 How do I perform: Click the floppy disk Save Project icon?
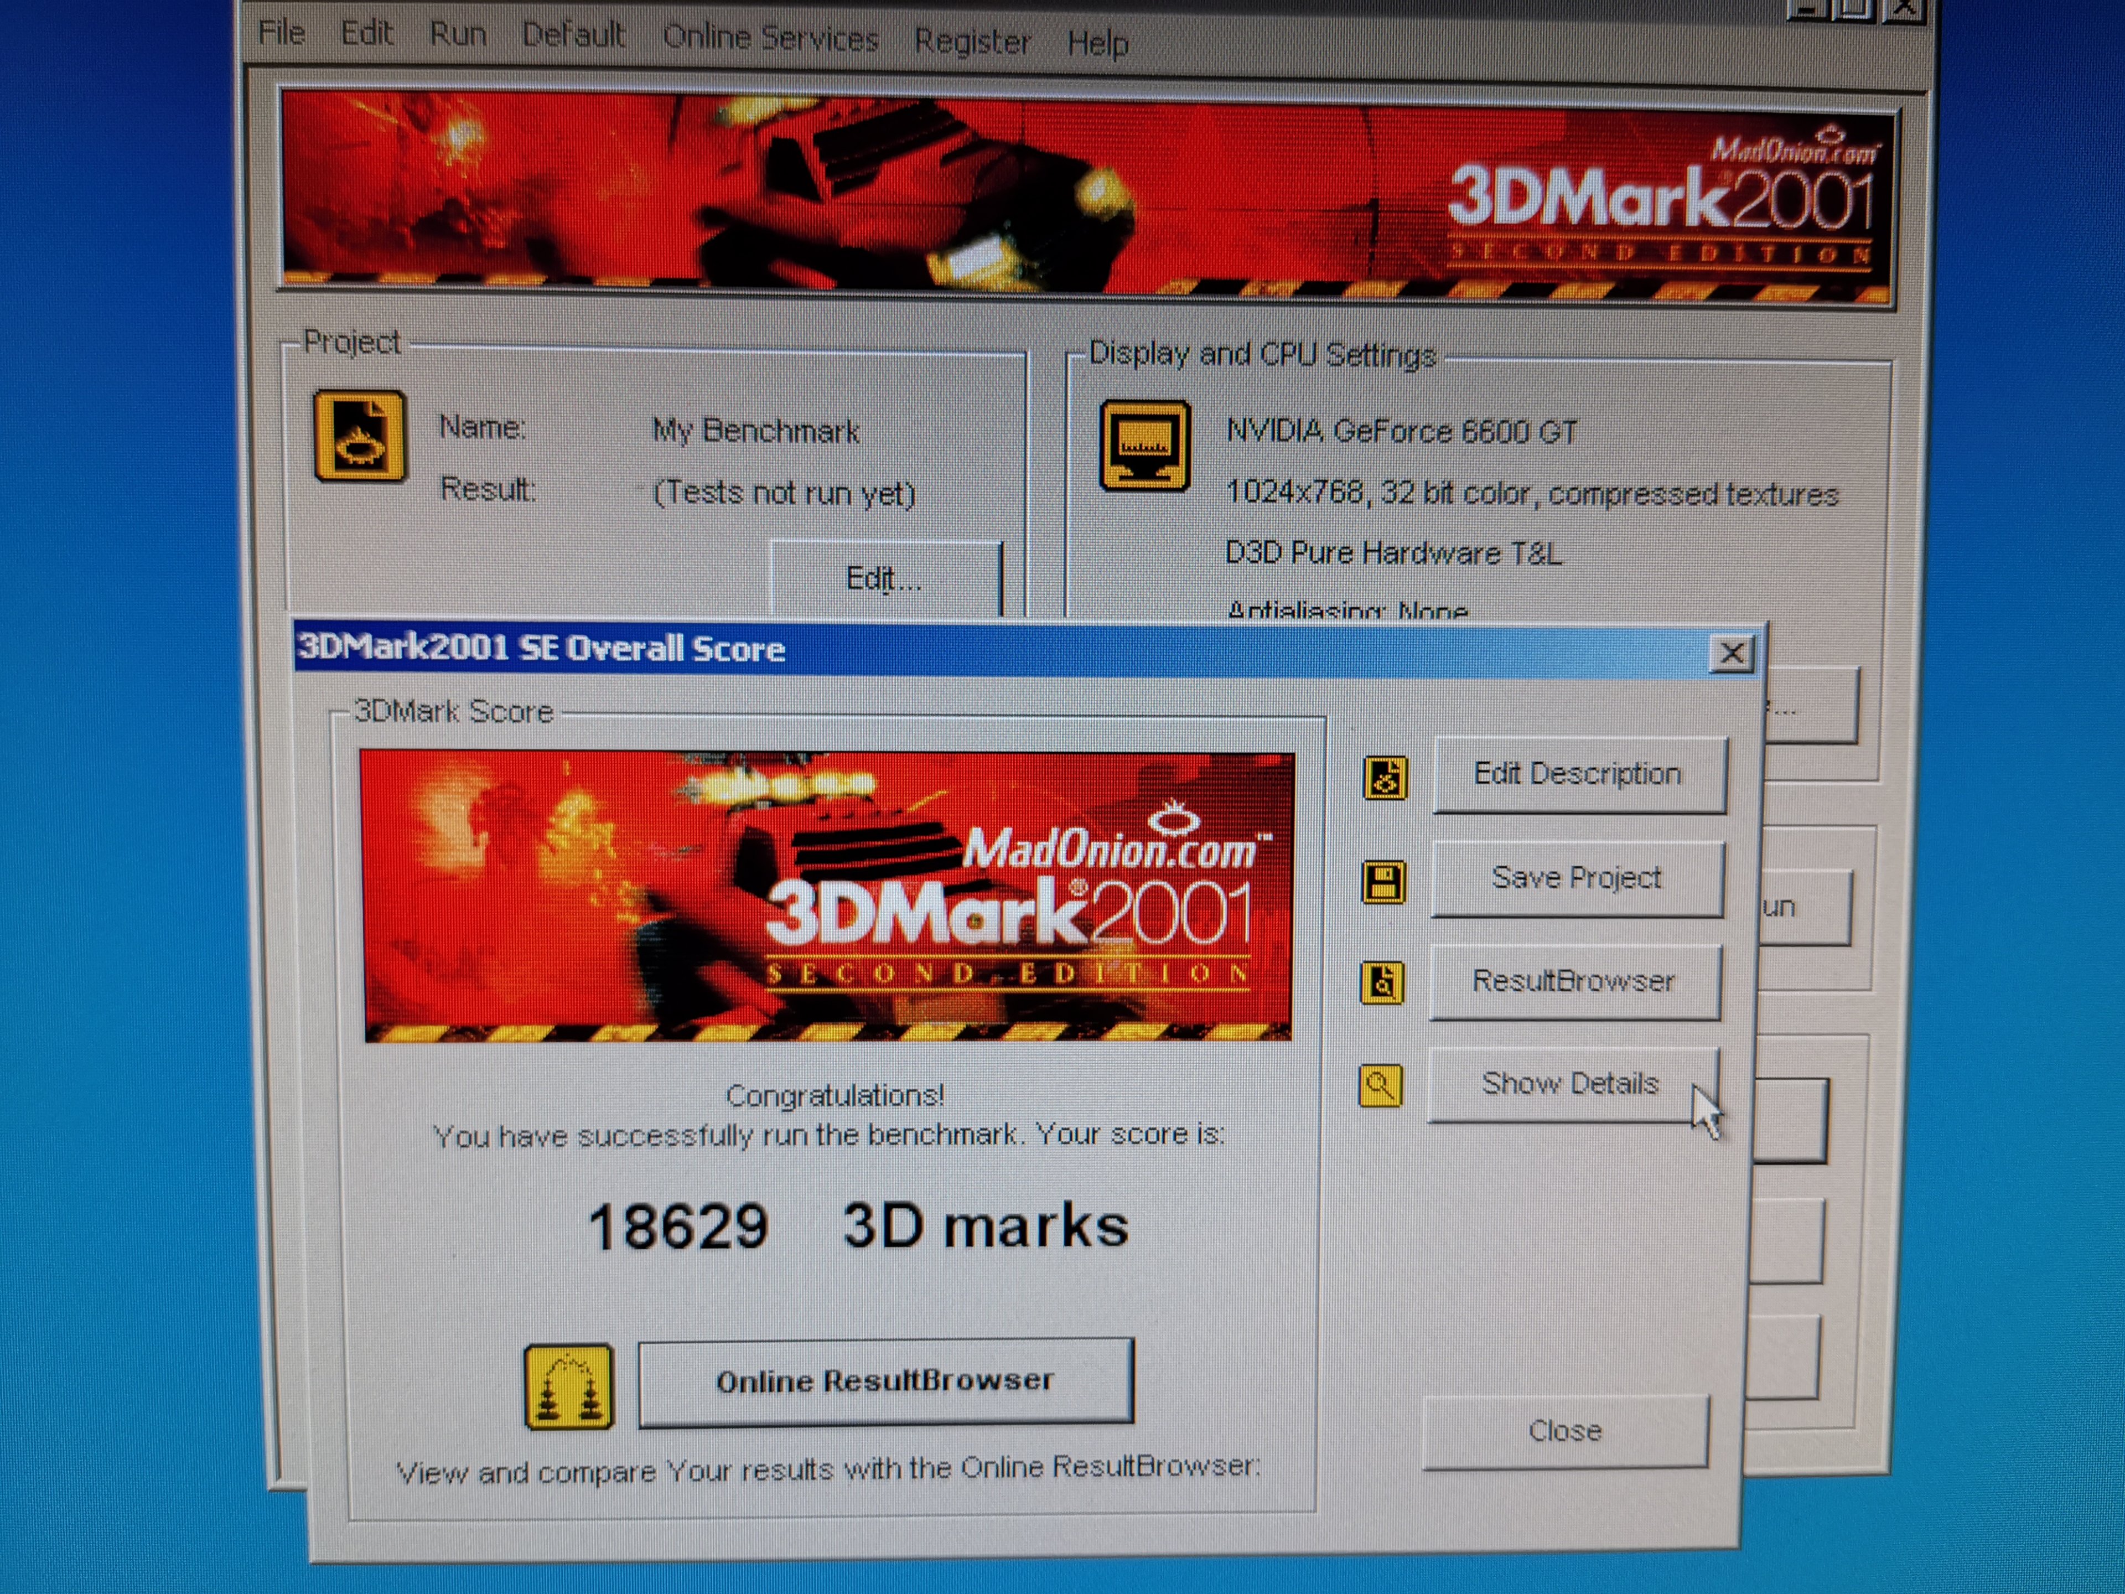tap(1383, 881)
